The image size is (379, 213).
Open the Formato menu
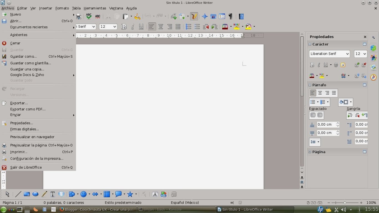[62, 8]
